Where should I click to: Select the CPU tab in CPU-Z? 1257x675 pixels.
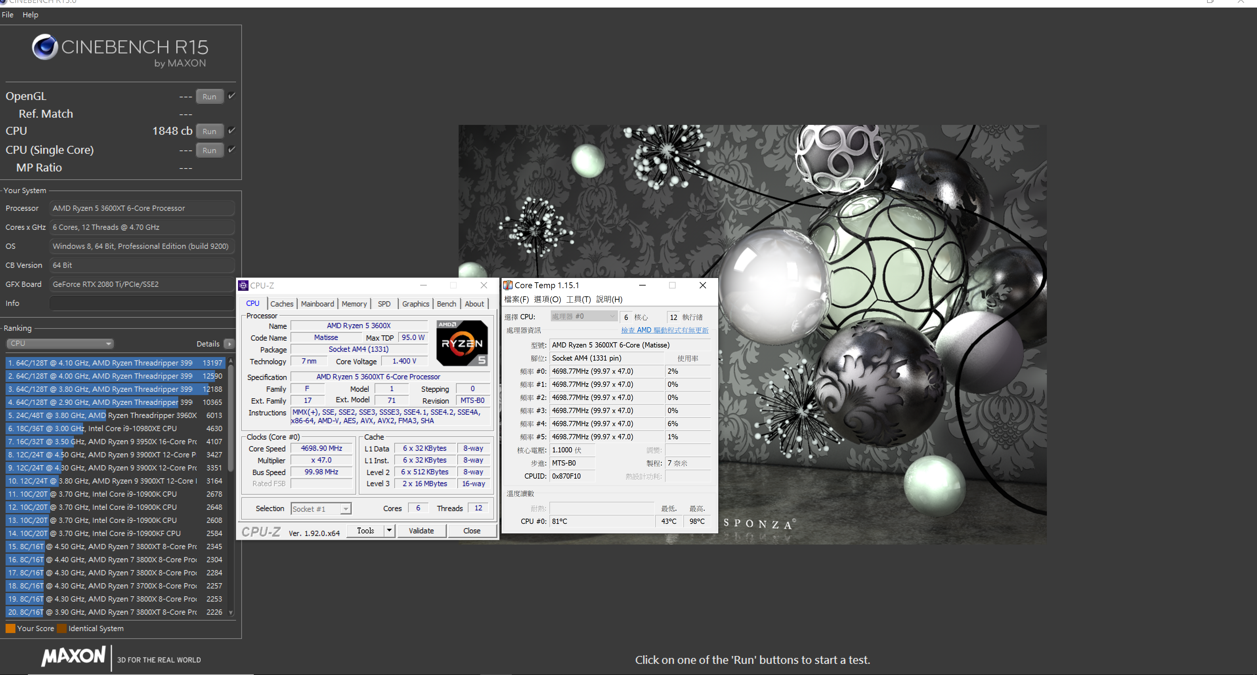click(x=253, y=303)
